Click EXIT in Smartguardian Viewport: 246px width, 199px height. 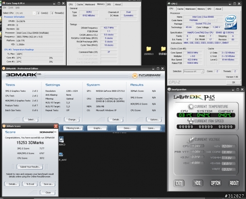coord(179,183)
